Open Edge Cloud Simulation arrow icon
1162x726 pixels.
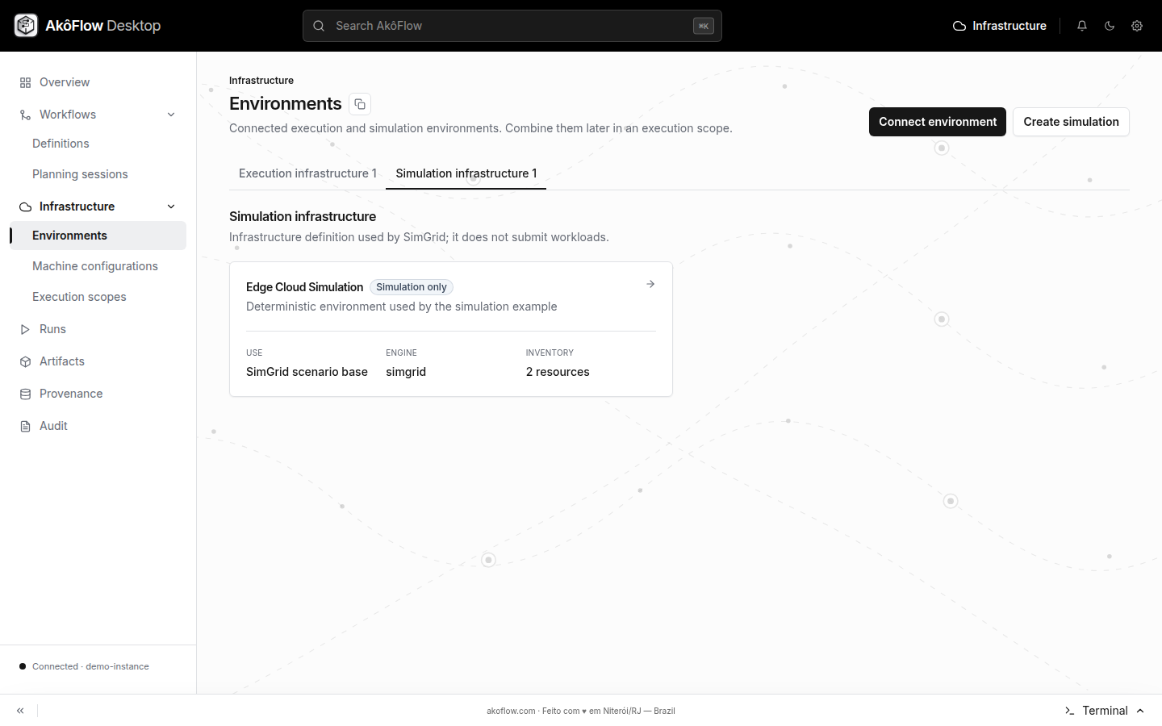point(650,284)
